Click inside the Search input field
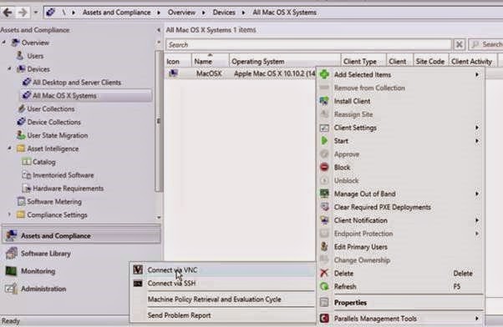The width and height of the screenshot is (503, 327). point(308,44)
